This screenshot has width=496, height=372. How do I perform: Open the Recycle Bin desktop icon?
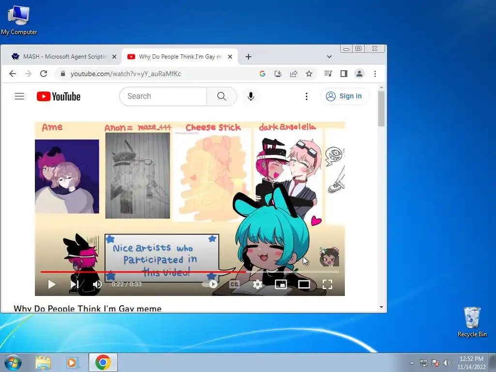click(x=472, y=322)
